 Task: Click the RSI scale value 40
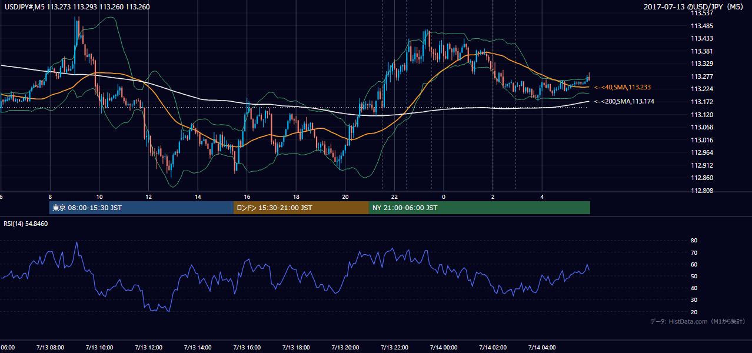694,288
